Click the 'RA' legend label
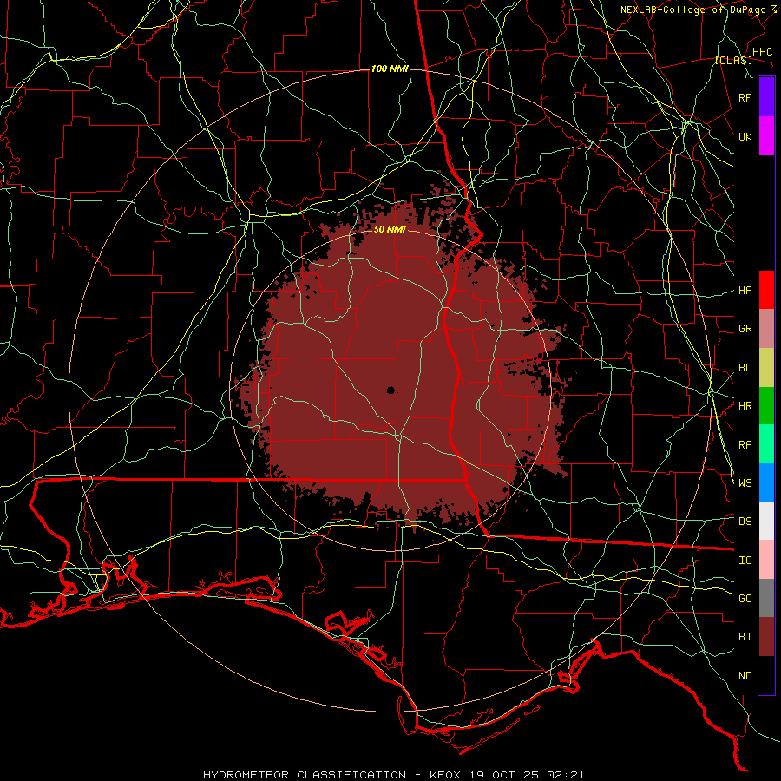Viewport: 781px width, 781px height. 745,445
